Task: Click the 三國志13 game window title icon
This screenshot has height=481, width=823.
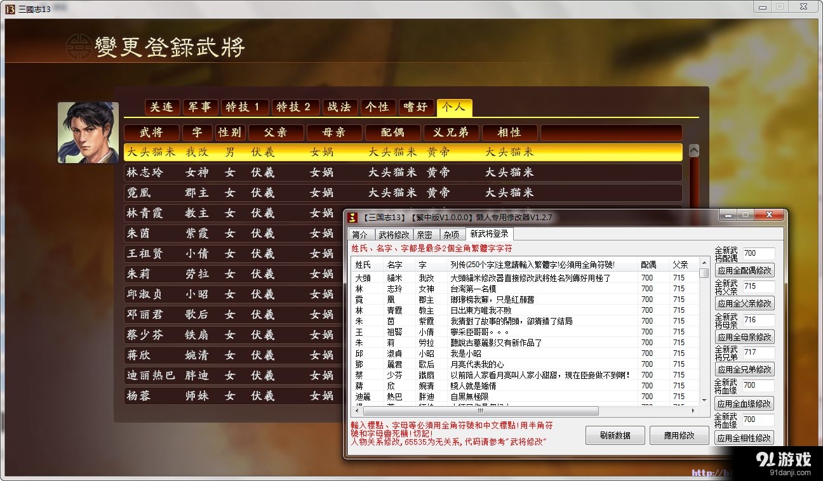Action: coord(10,8)
